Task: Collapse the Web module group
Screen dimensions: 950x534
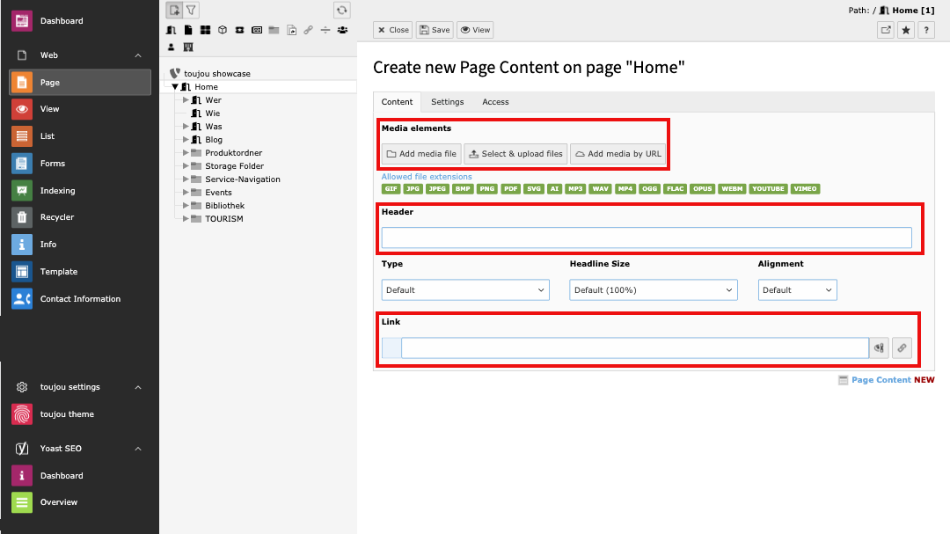Action: (x=138, y=55)
